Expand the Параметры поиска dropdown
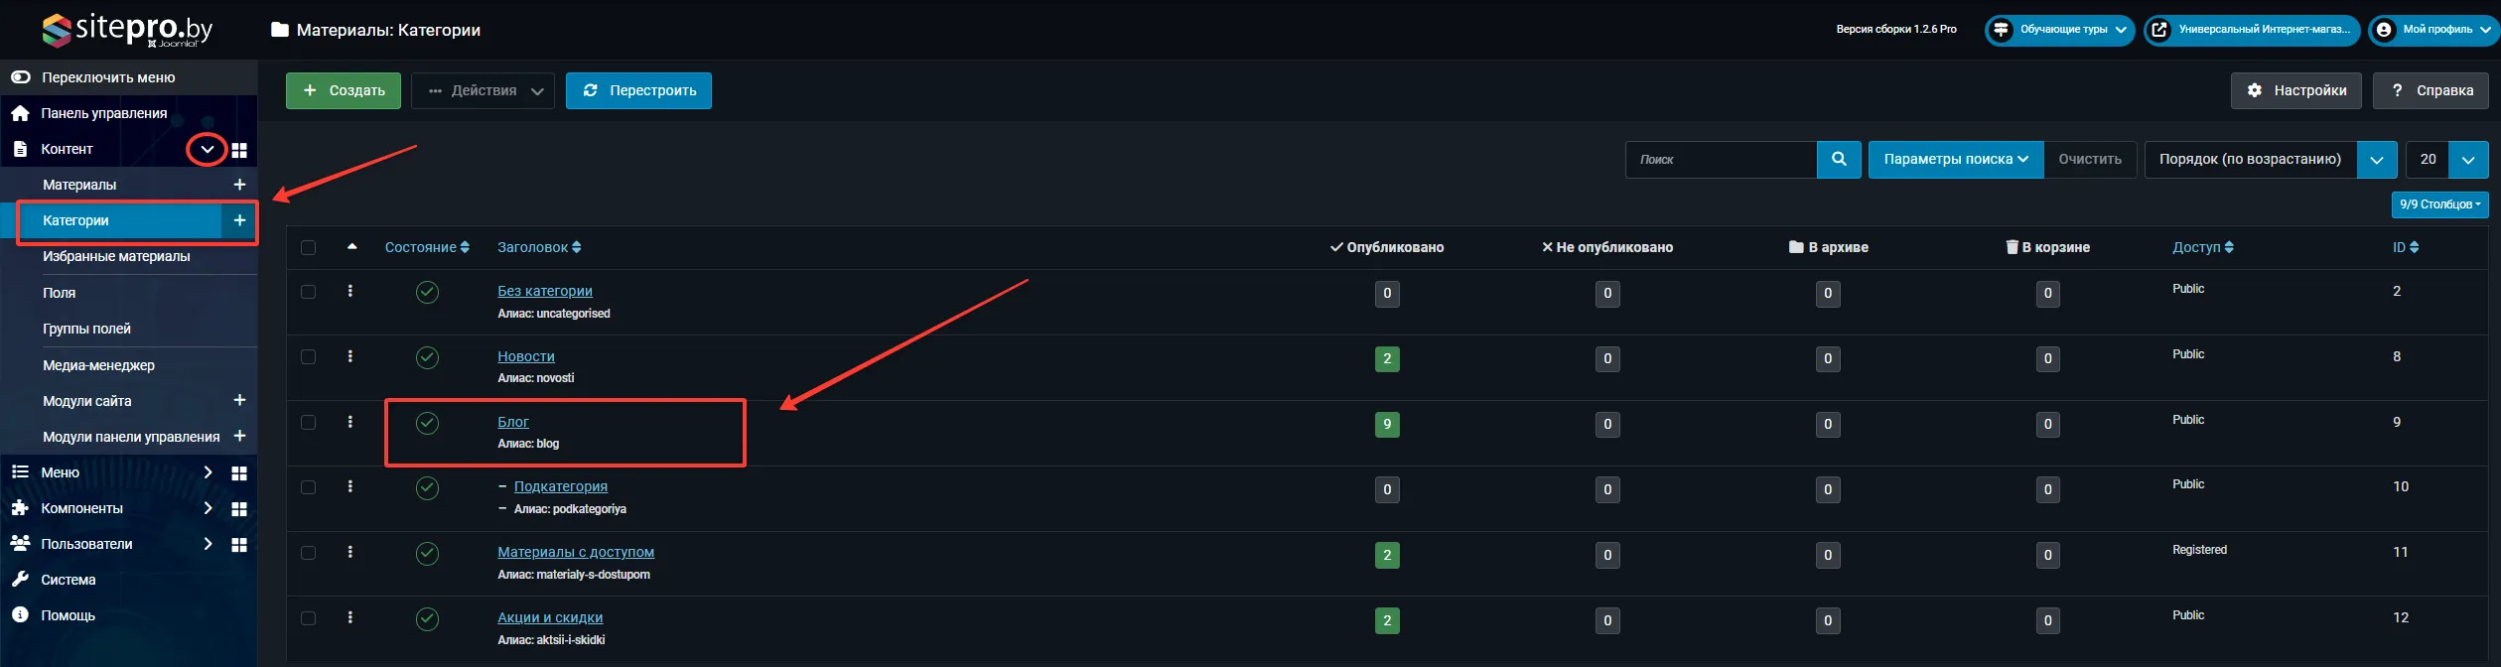Screen dimensions: 2501x667 tap(1955, 159)
